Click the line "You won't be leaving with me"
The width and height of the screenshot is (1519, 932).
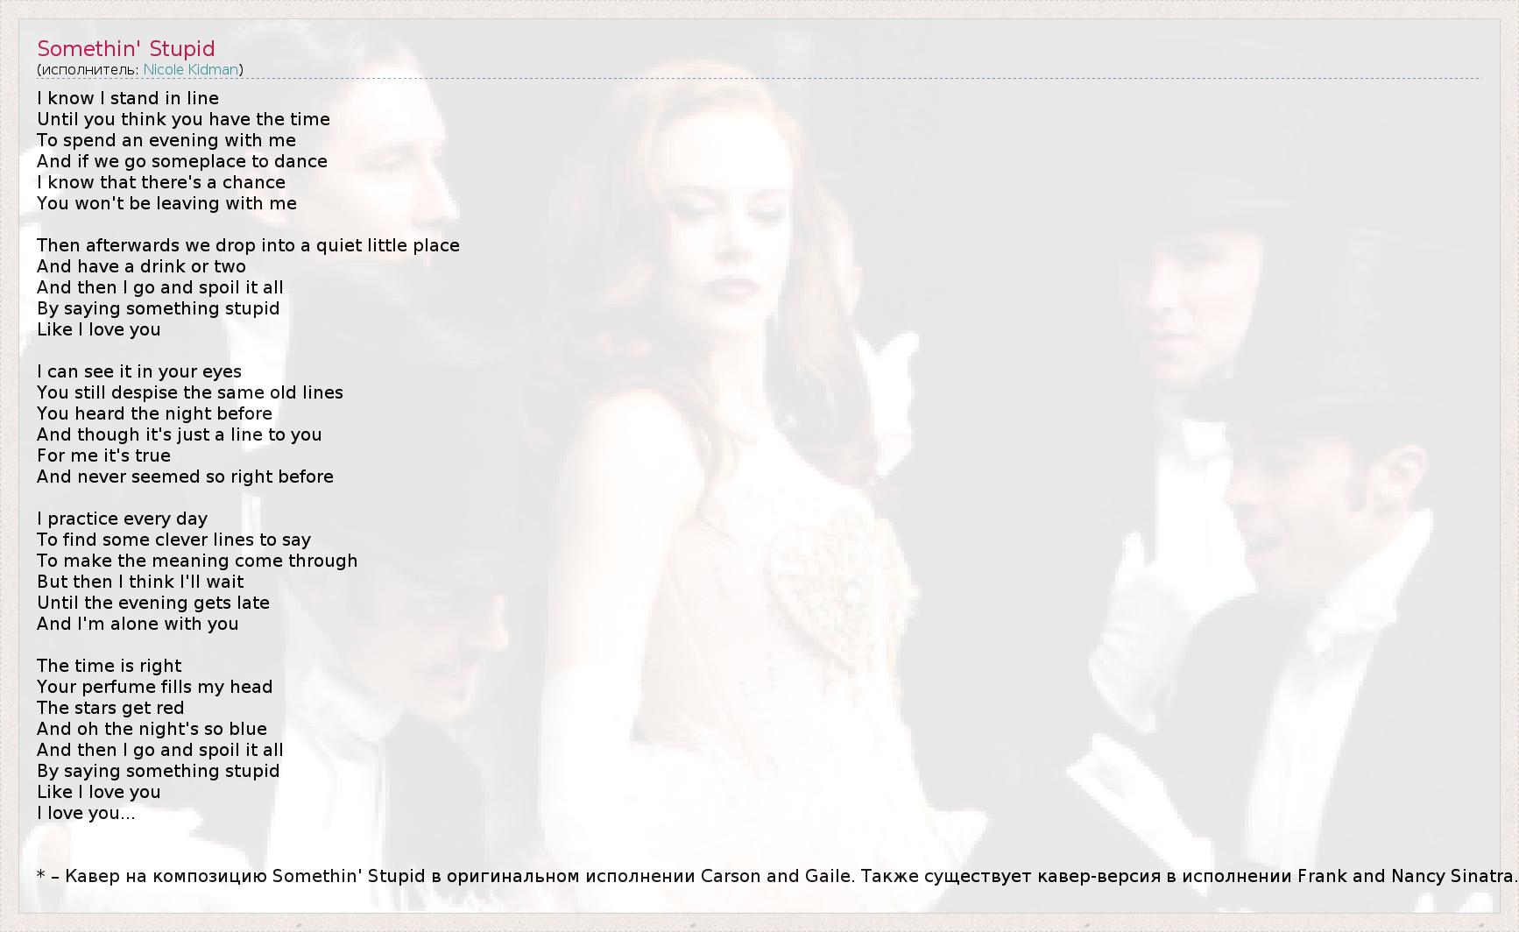coord(166,203)
